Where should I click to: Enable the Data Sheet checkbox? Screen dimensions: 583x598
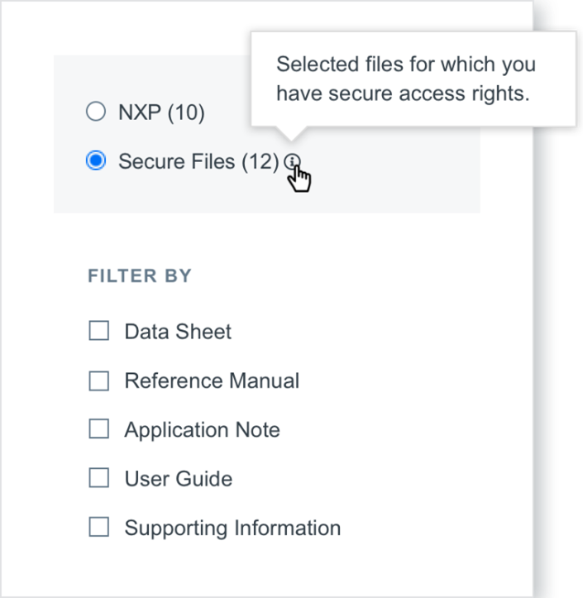99,332
